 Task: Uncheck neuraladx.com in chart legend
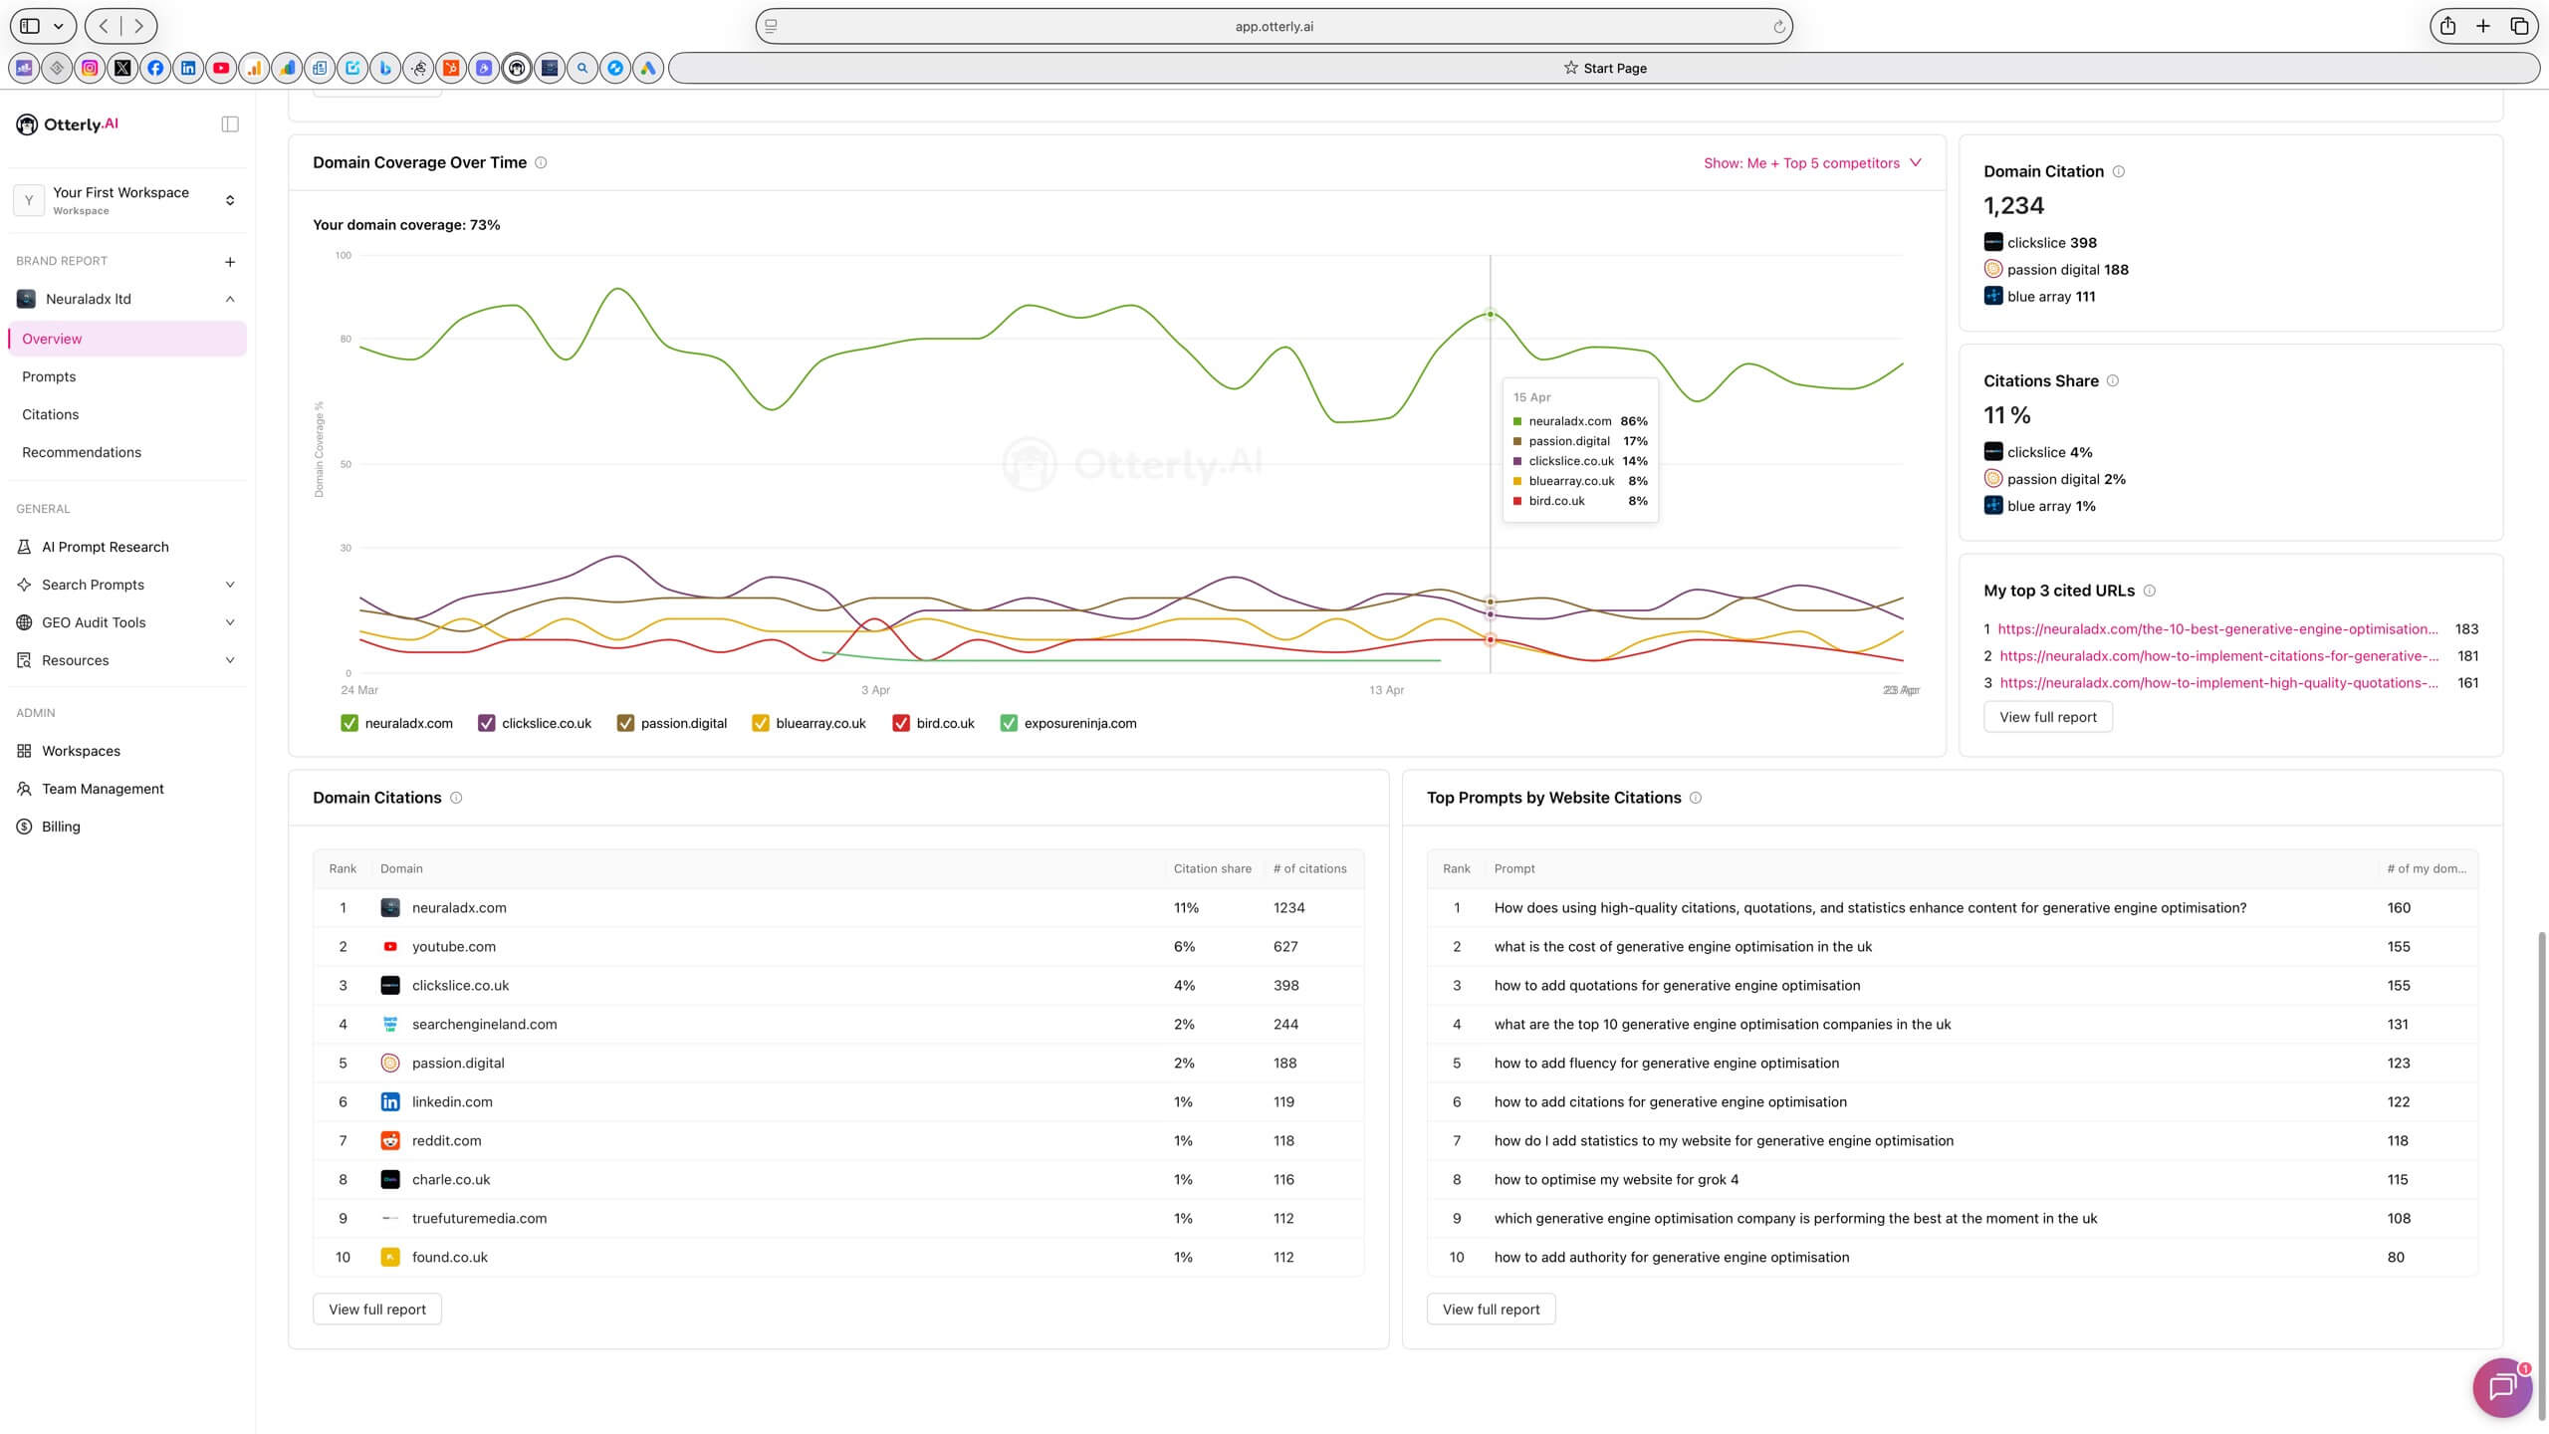pyautogui.click(x=349, y=723)
